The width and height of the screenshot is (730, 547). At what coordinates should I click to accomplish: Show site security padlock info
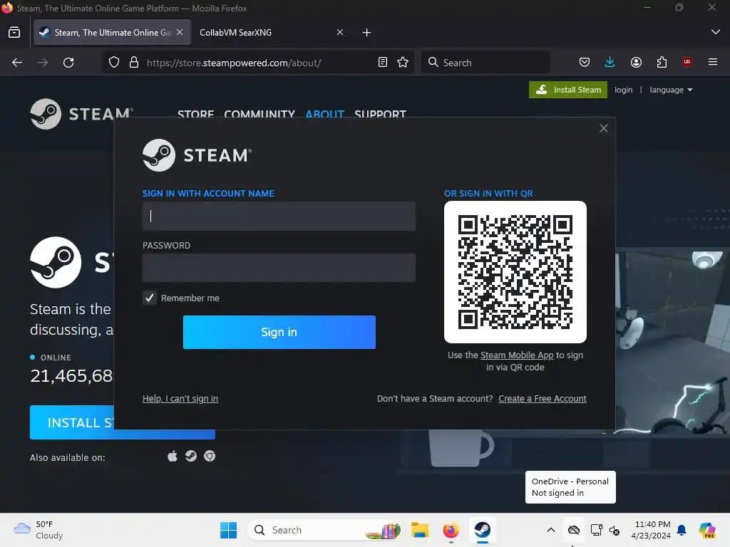click(x=134, y=63)
